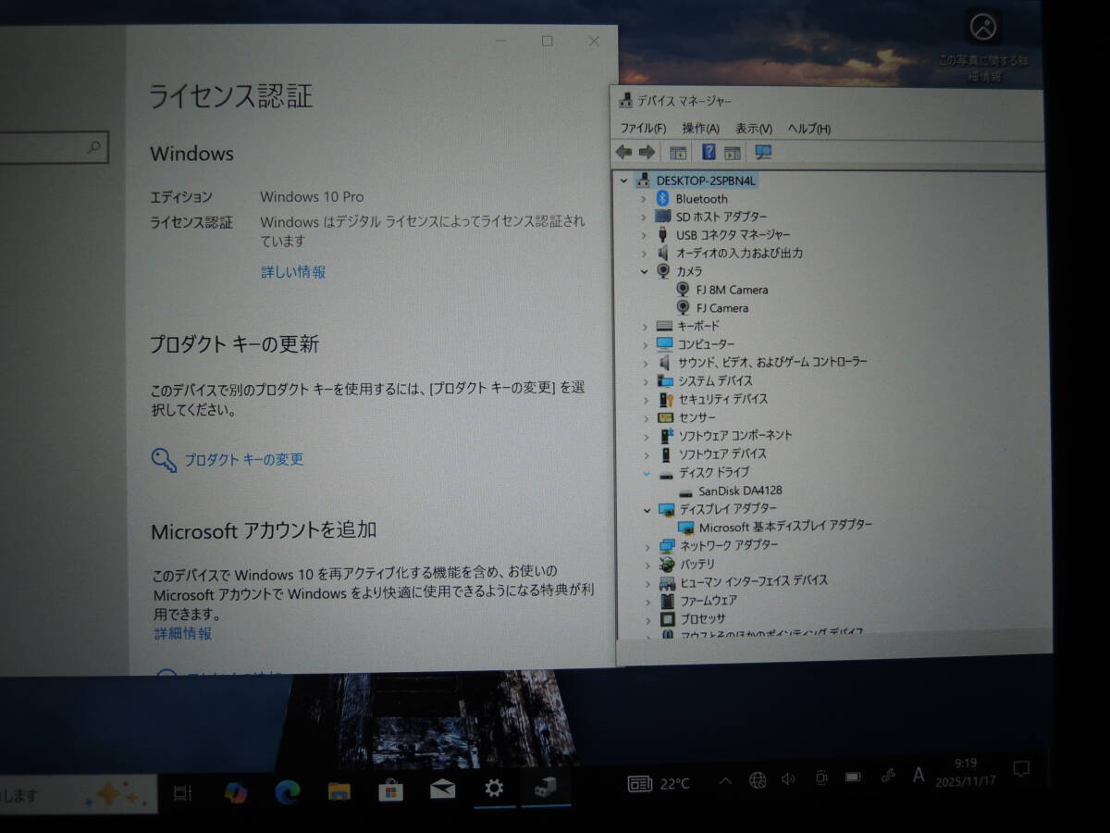Expand SD ホスト アダプター category
The height and width of the screenshot is (833, 1110).
(x=644, y=217)
